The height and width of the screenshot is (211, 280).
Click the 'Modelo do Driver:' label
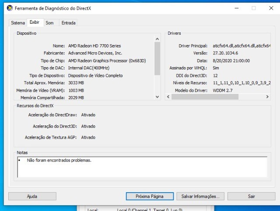pos(191,90)
